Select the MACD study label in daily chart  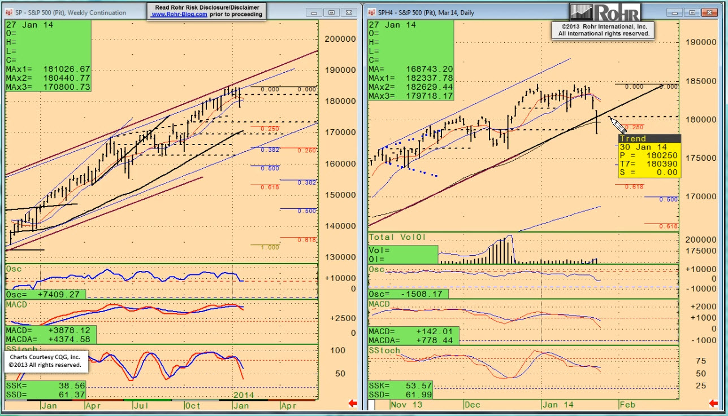pos(379,304)
